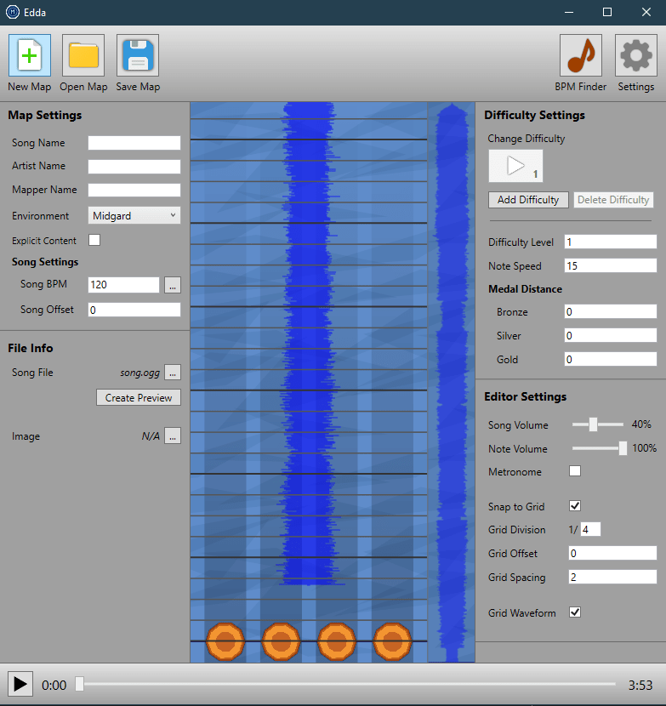Click the Save Map floppy icon
This screenshot has width=666, height=706.
(x=138, y=55)
